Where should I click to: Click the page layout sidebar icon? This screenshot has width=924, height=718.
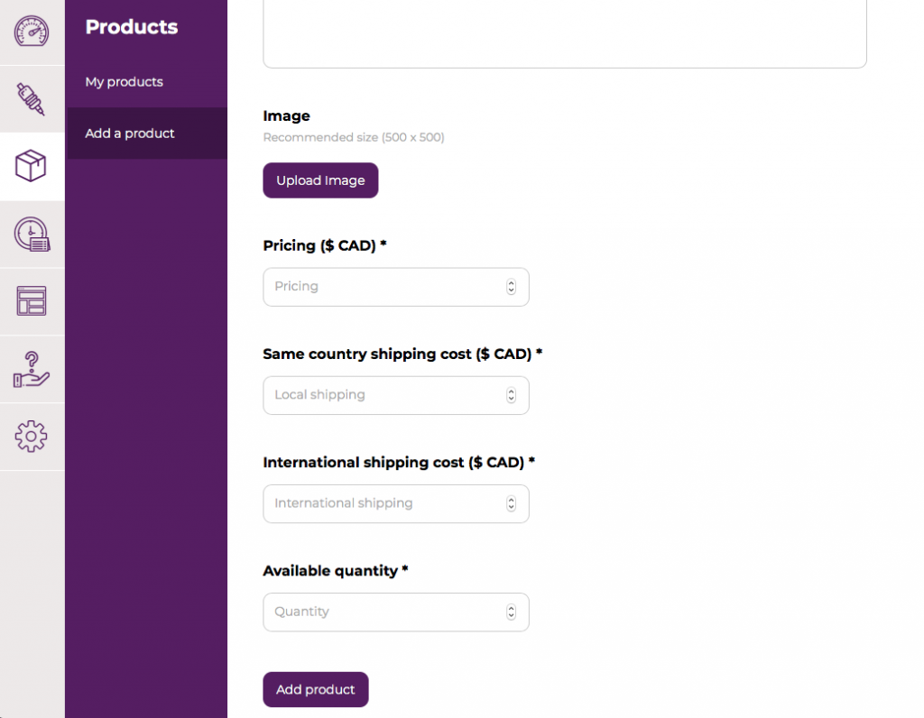tap(32, 301)
